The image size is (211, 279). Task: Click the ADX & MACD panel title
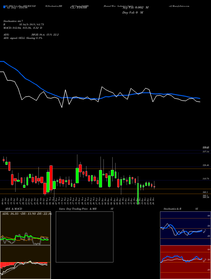pos(14,209)
